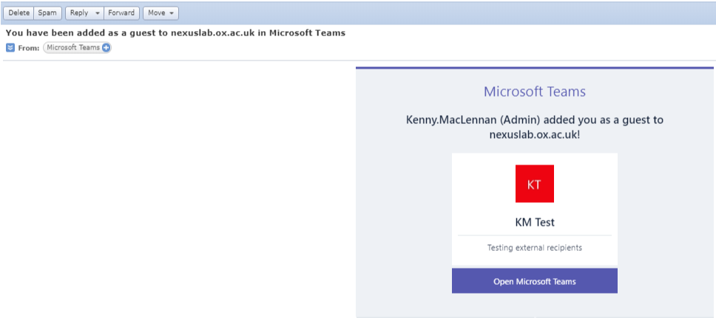Click the Kenny.MacLennan invitation message text
The height and width of the screenshot is (318, 716).
point(534,120)
